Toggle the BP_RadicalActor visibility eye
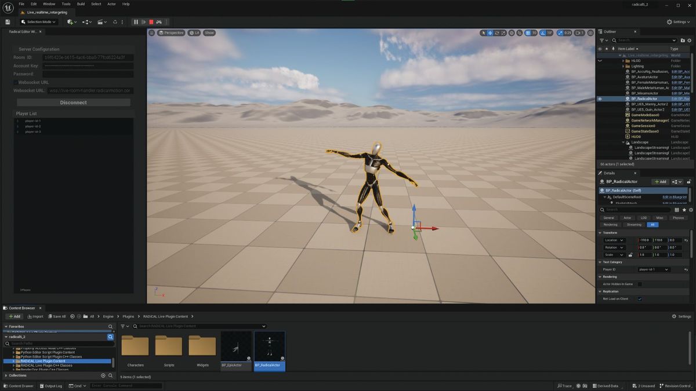Image resolution: width=696 pixels, height=391 pixels. point(600,98)
